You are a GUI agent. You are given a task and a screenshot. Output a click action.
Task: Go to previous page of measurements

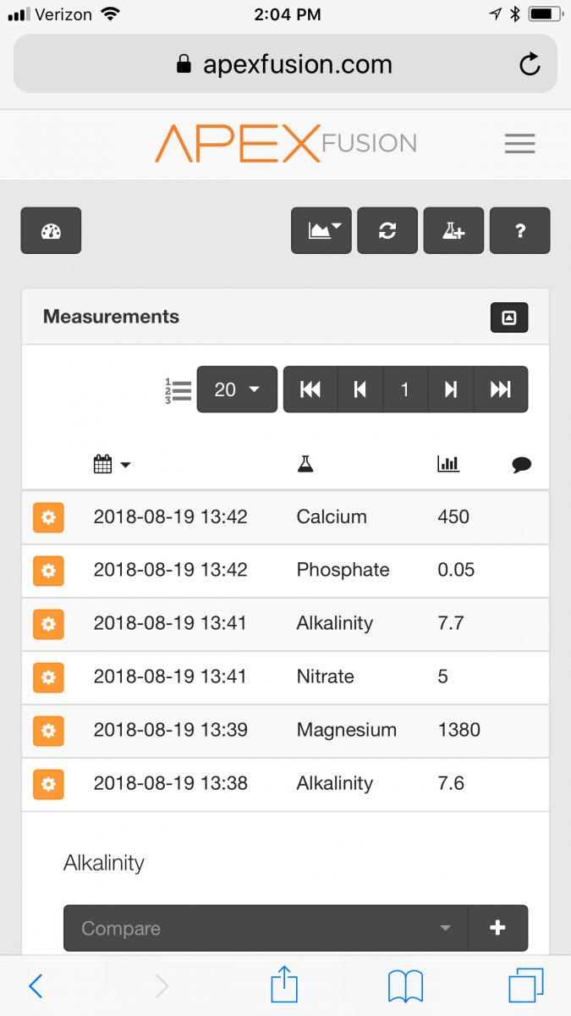click(x=360, y=389)
